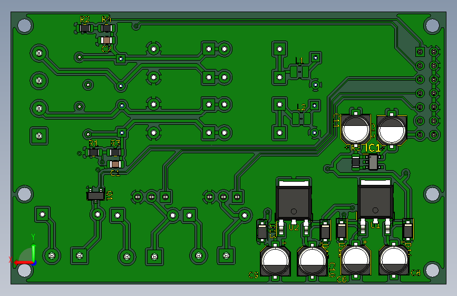Select electrolytic capacitor C6
Screen dimensions: 457x296
pyautogui.click(x=356, y=260)
